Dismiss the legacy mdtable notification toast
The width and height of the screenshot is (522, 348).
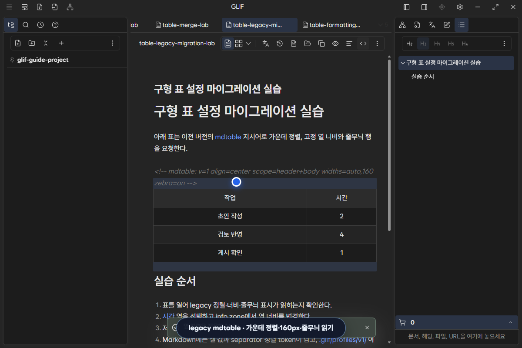[x=367, y=328]
